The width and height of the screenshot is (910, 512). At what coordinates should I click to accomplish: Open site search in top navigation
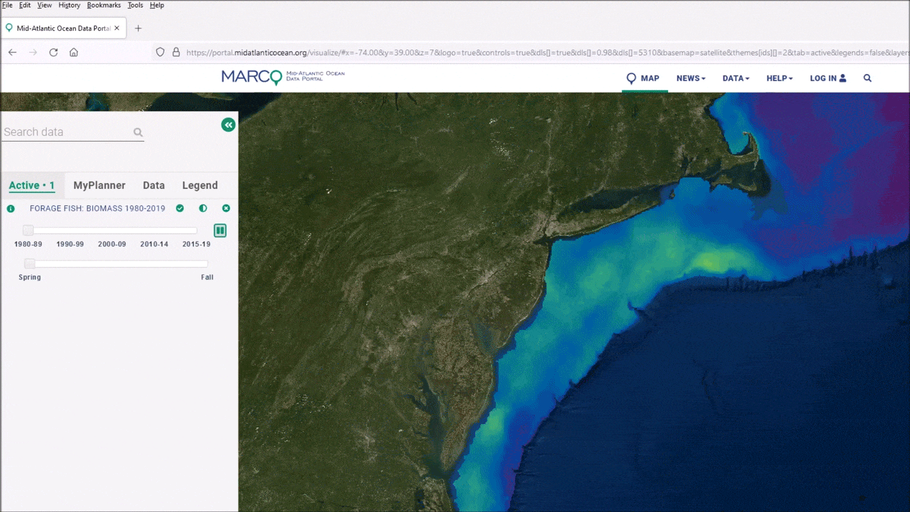tap(867, 78)
